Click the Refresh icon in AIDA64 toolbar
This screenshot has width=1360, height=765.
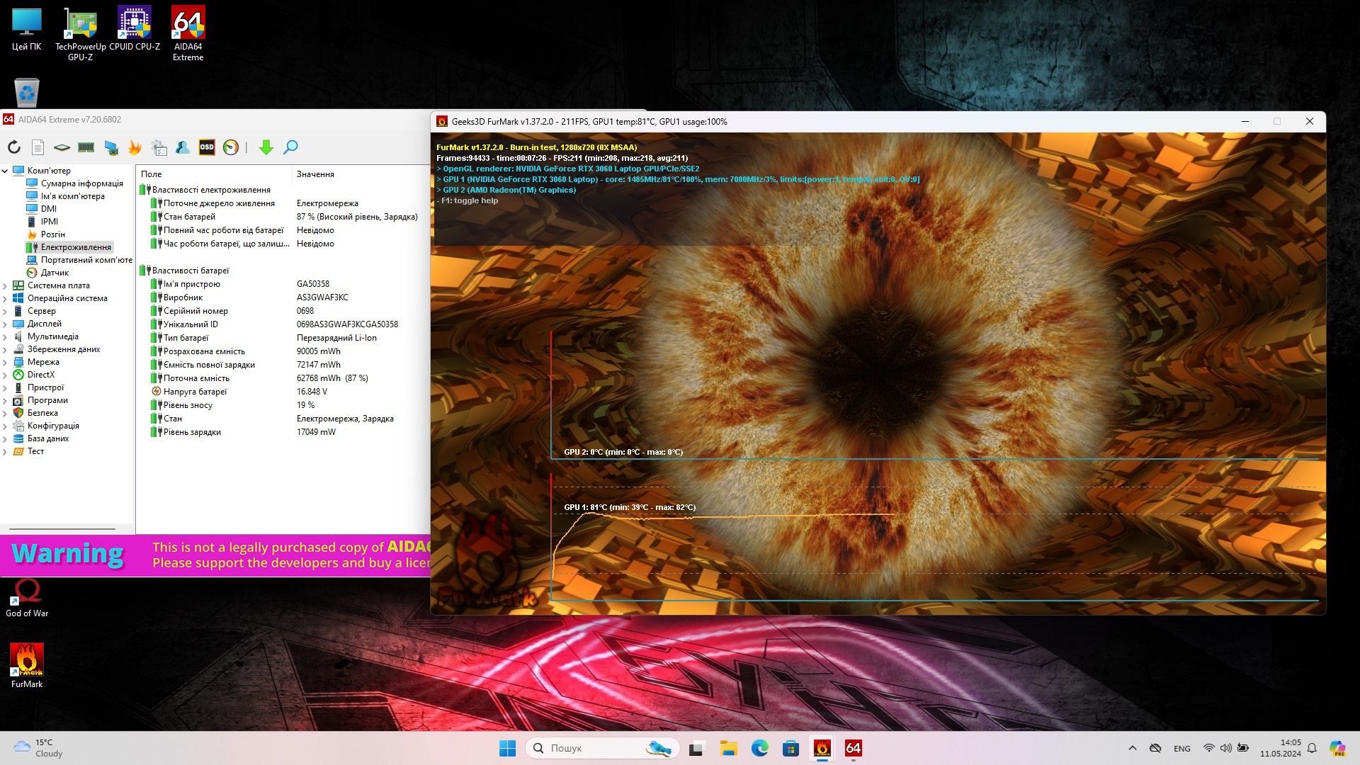pos(14,147)
